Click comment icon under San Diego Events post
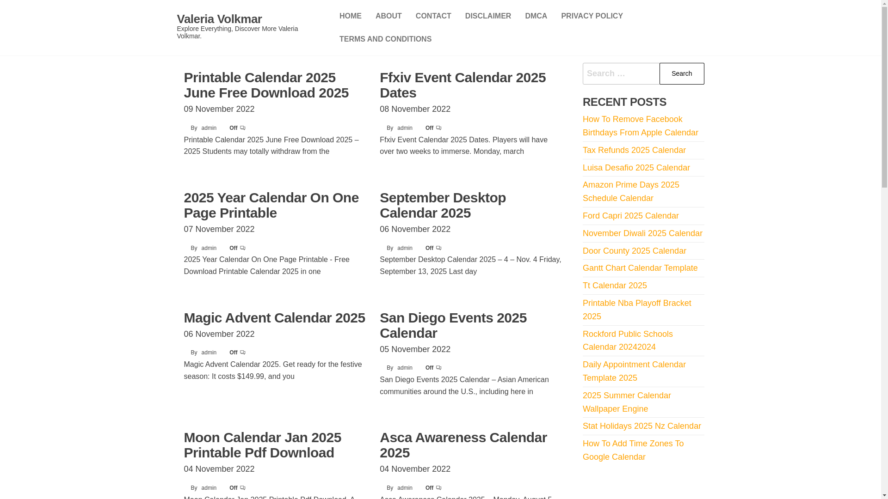 [439, 368]
